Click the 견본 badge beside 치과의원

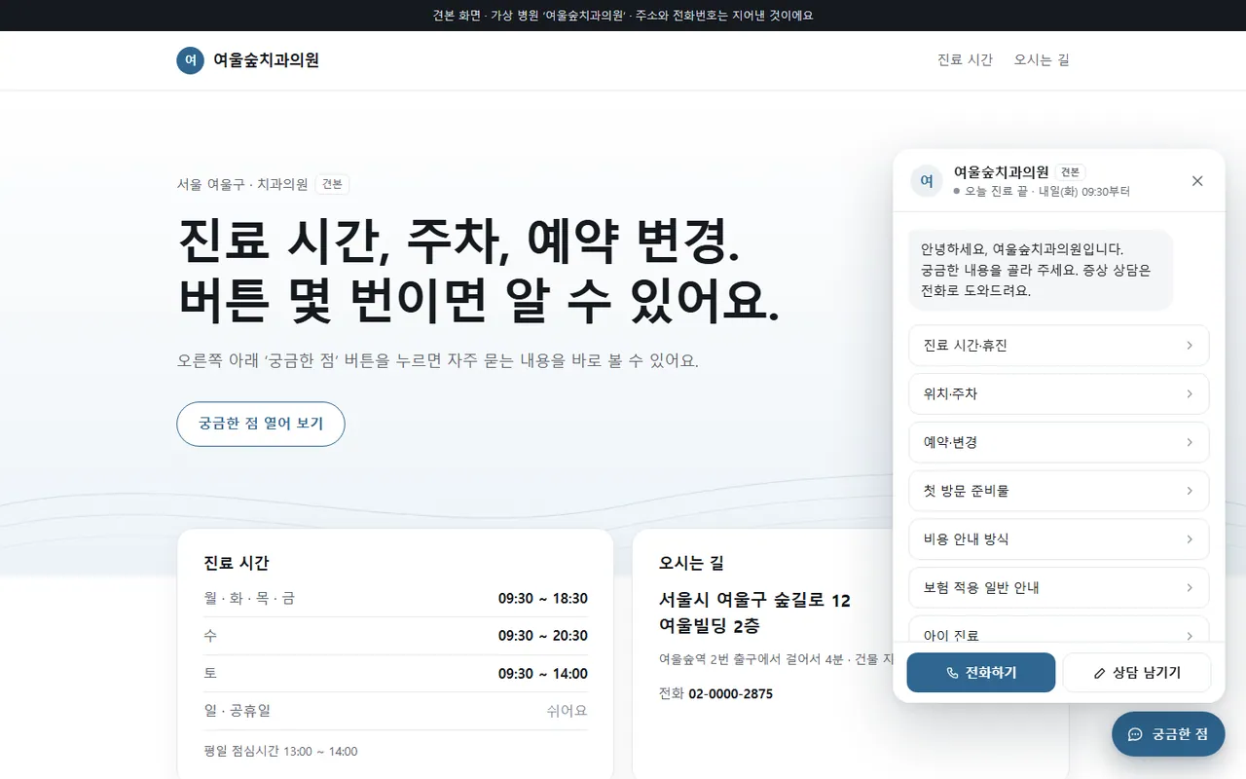[333, 184]
